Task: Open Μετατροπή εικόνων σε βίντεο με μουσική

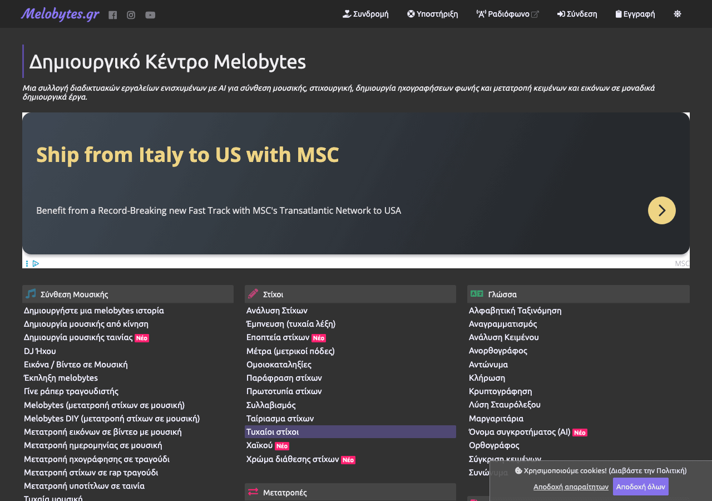Action: click(x=103, y=431)
